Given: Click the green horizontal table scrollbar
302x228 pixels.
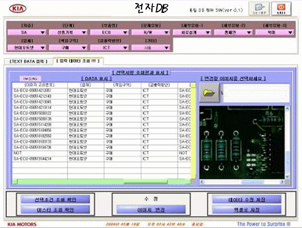Looking at the screenshot, I should pyautogui.click(x=102, y=181).
